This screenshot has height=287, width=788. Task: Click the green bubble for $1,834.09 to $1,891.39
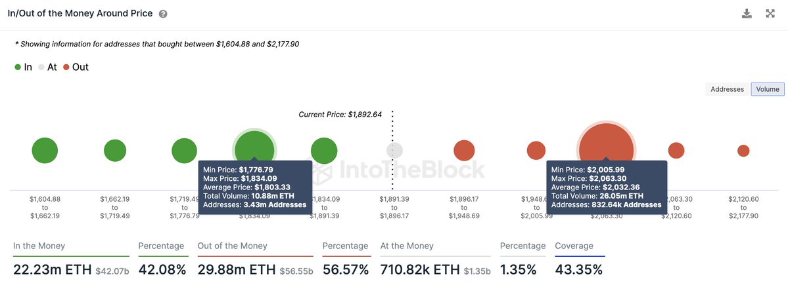coord(324,151)
